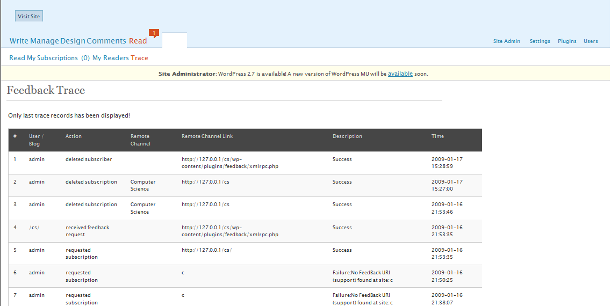
Task: Follow the 'available' WordPress MU link
Action: click(x=400, y=74)
